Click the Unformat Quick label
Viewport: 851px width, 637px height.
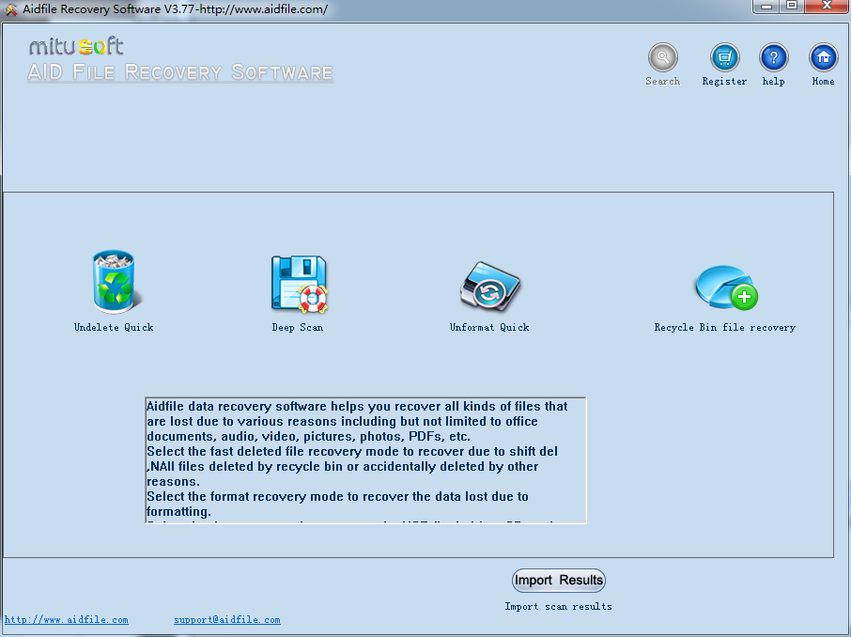click(489, 327)
